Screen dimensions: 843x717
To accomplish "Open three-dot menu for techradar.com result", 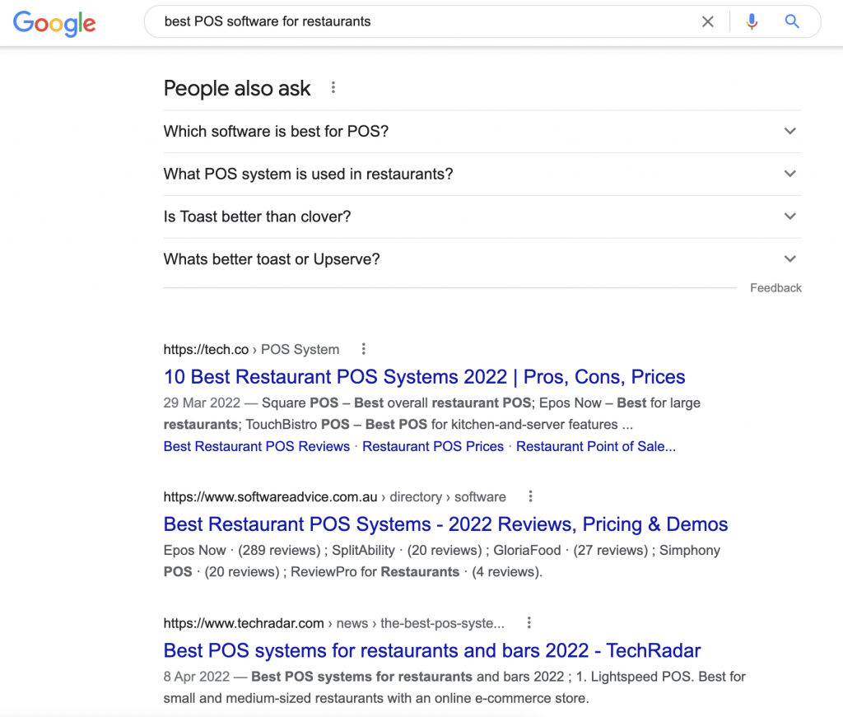I will click(529, 623).
